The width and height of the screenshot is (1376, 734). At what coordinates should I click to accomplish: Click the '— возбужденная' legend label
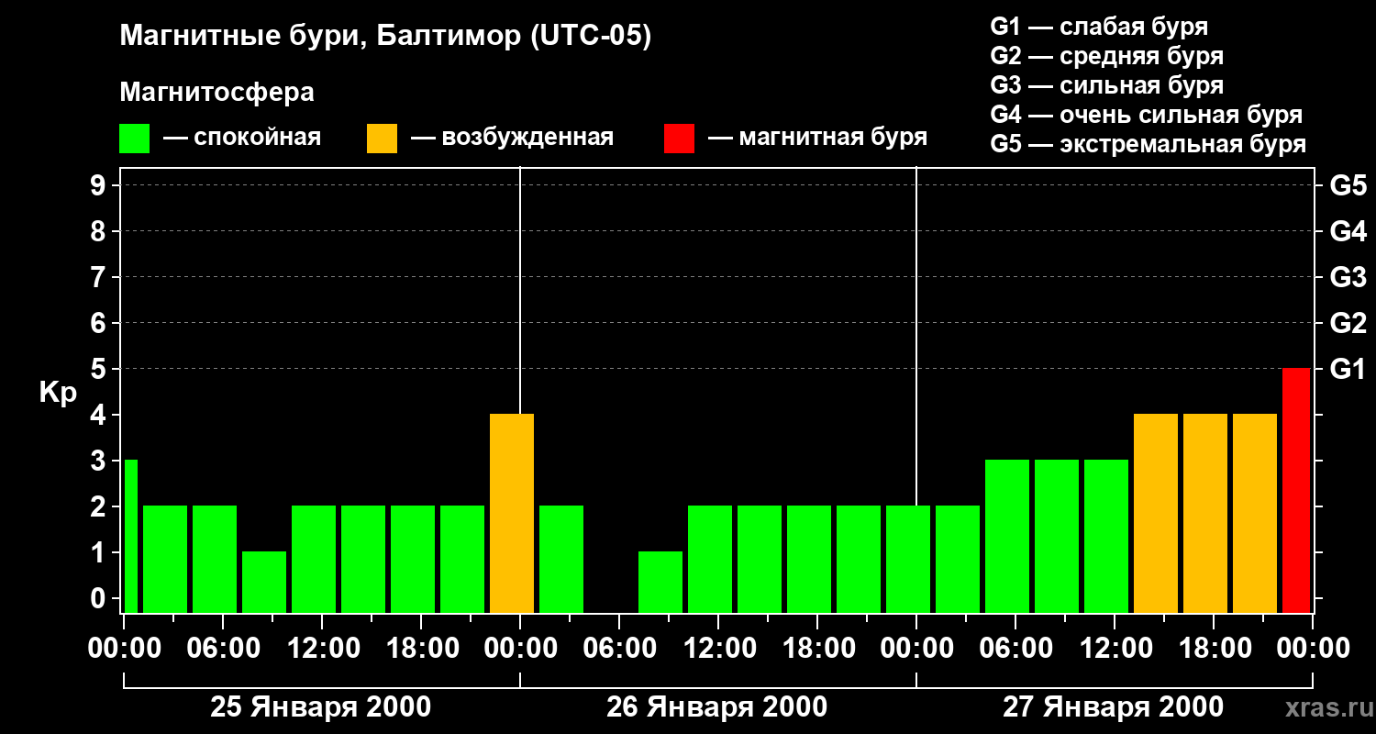(512, 139)
